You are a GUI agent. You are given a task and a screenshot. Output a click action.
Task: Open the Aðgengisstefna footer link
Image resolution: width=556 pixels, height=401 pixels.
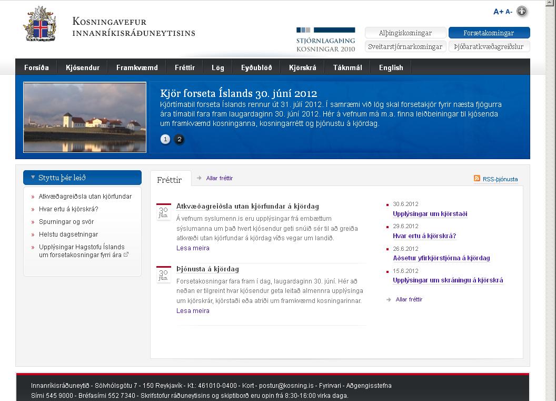(369, 385)
